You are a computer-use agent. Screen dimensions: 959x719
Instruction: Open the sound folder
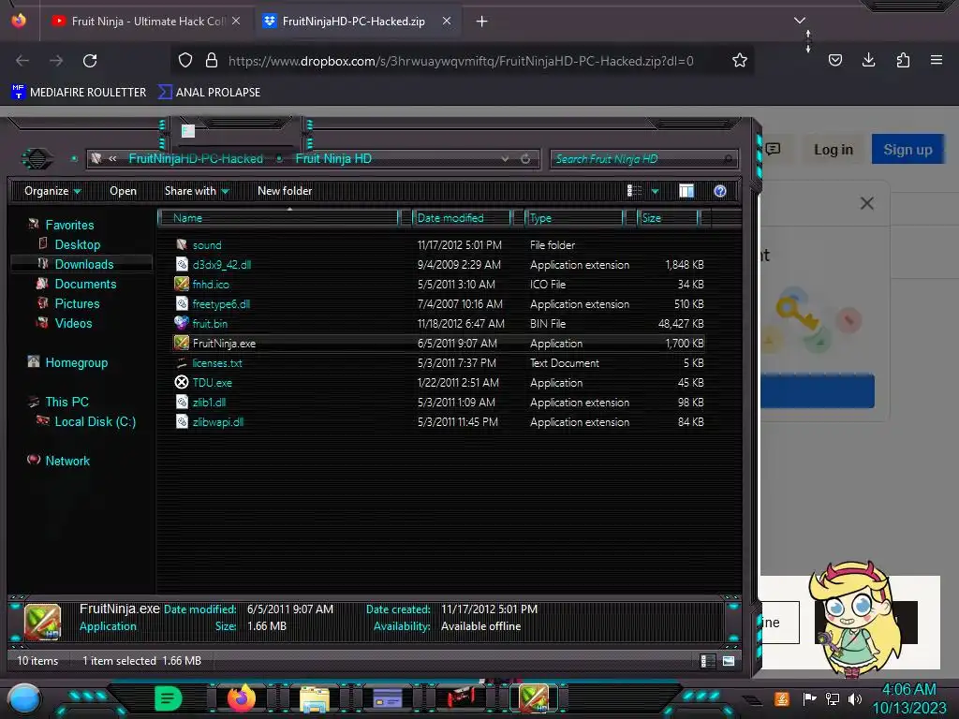(207, 245)
